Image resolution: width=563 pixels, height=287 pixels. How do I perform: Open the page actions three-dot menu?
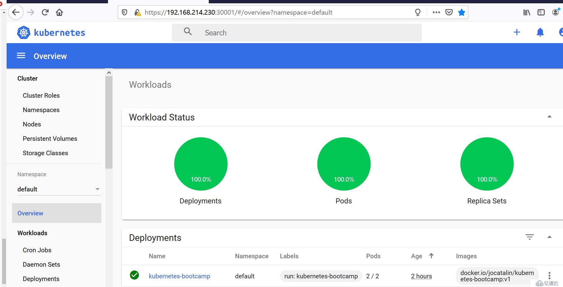pyautogui.click(x=436, y=12)
